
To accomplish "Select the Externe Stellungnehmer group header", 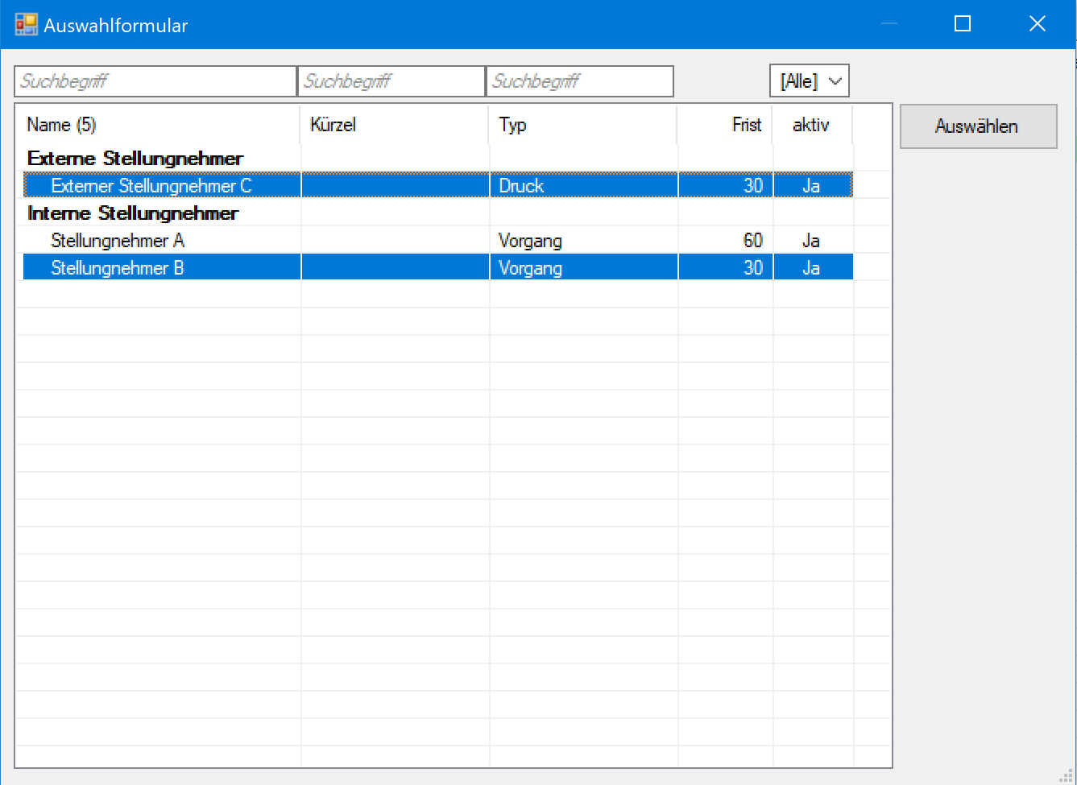I will pyautogui.click(x=135, y=159).
